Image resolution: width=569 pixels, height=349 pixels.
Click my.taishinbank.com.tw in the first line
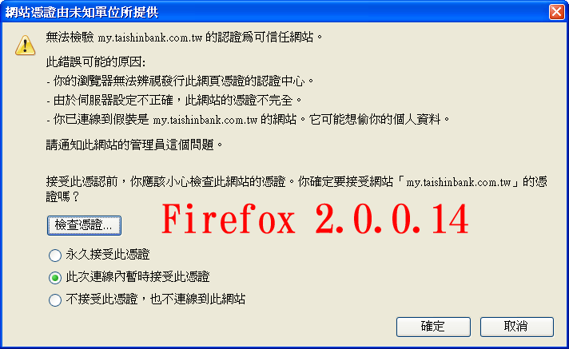coord(150,38)
